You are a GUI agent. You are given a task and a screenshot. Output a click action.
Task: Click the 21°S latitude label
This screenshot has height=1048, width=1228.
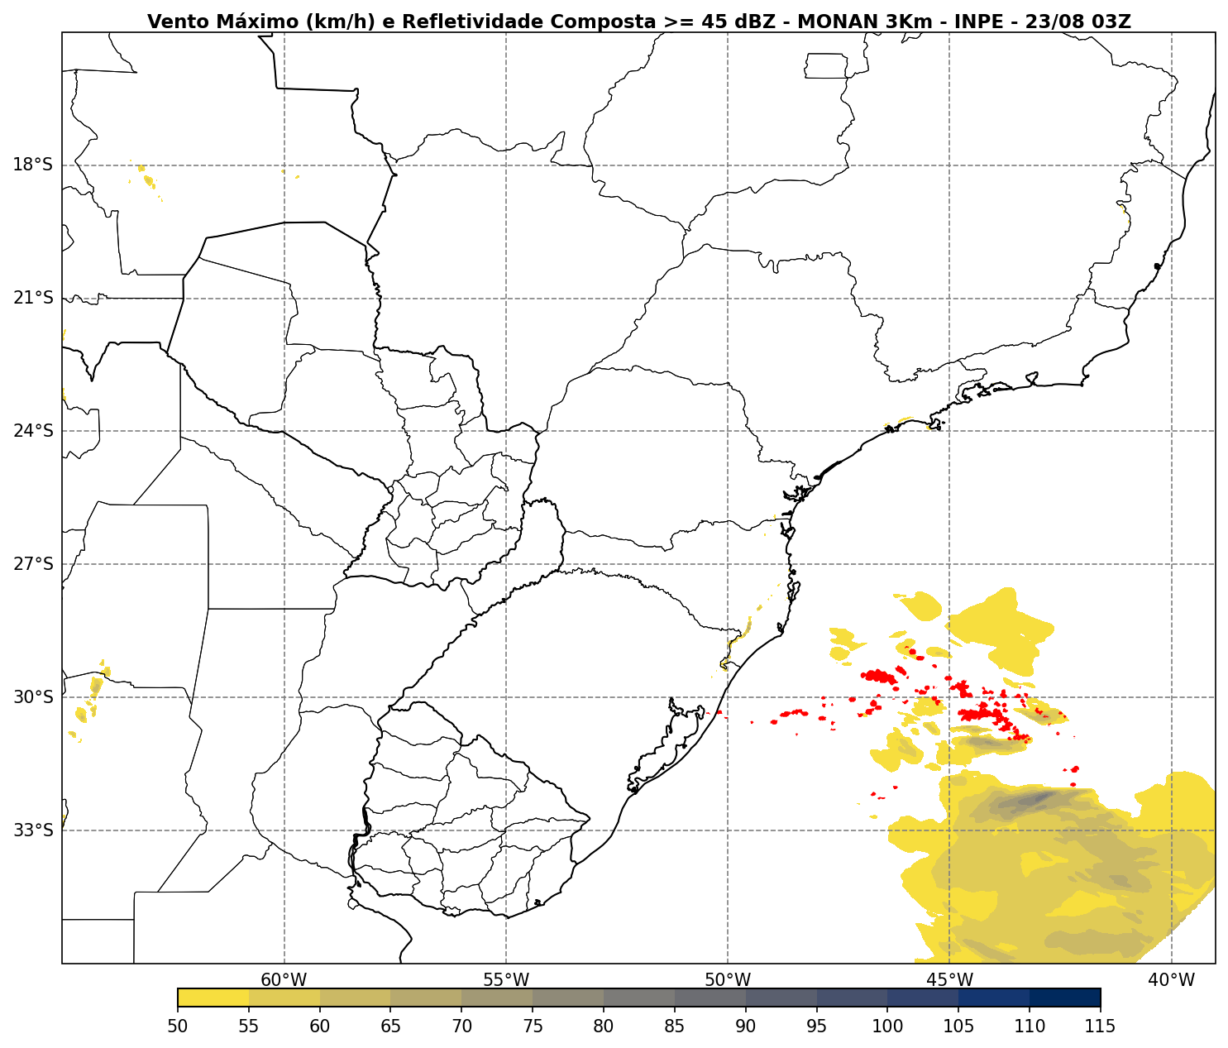[33, 298]
